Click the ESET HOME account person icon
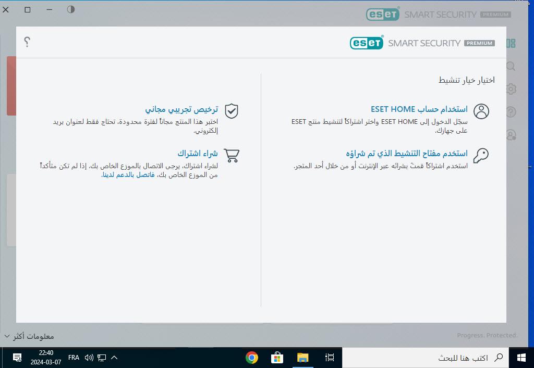The height and width of the screenshot is (368, 534). click(481, 111)
